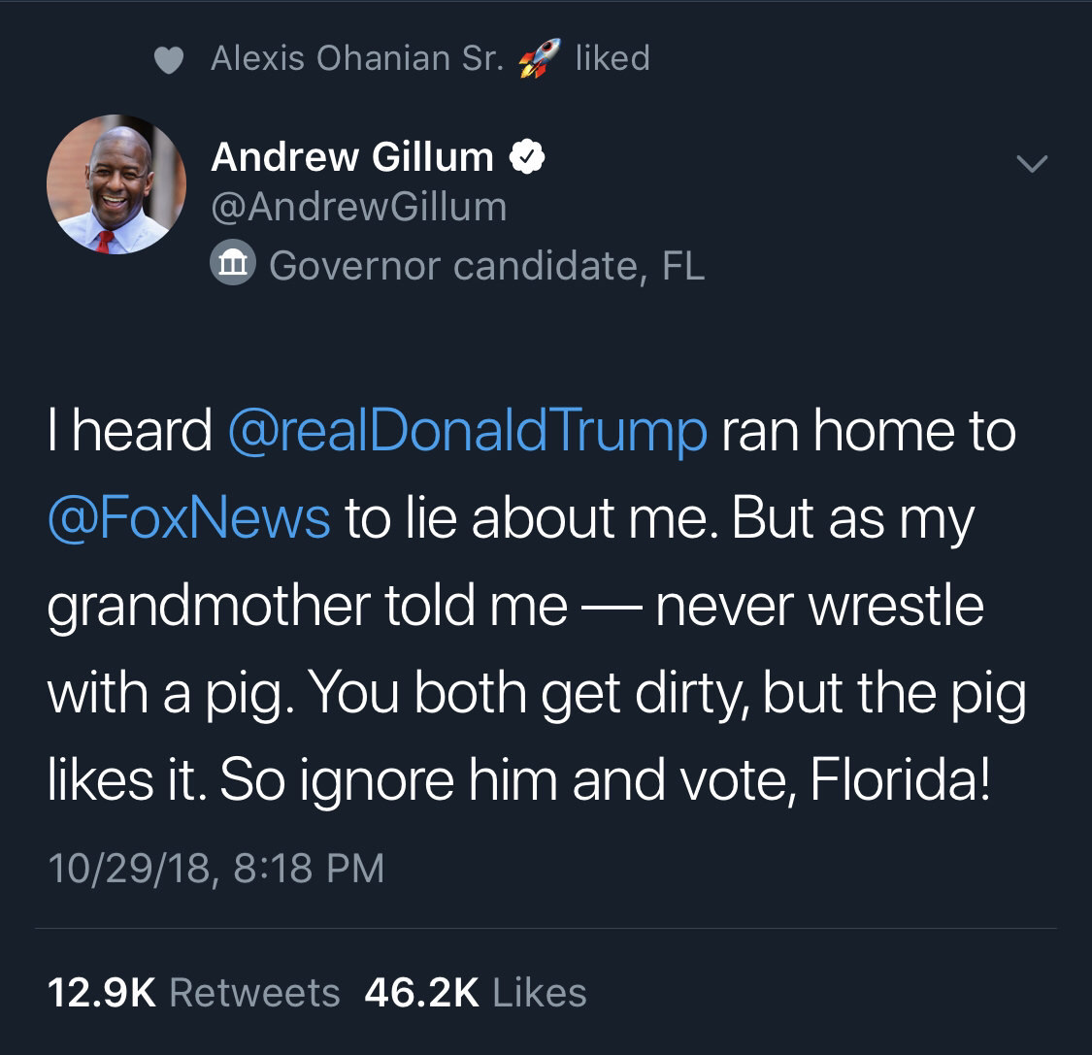
Task: Click the Alexis Ohanian Sr. name
Action: tap(357, 59)
